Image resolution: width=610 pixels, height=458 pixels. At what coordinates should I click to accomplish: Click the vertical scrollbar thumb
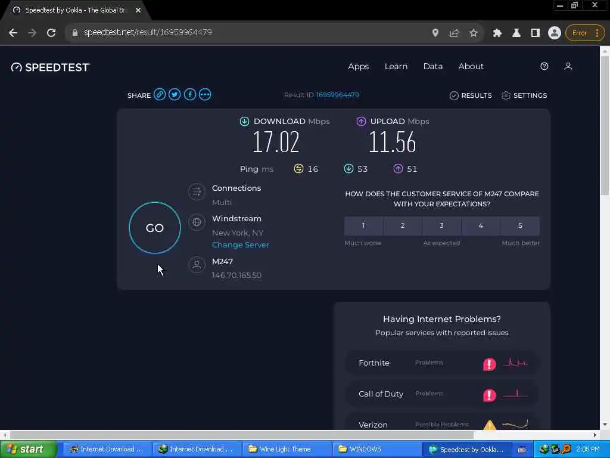[x=605, y=125]
